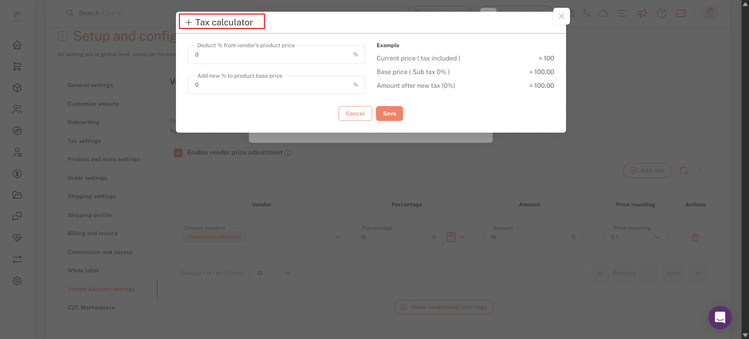This screenshot has width=749, height=339.
Task: Open the dollar coin sidebar icon
Action: pyautogui.click(x=17, y=174)
